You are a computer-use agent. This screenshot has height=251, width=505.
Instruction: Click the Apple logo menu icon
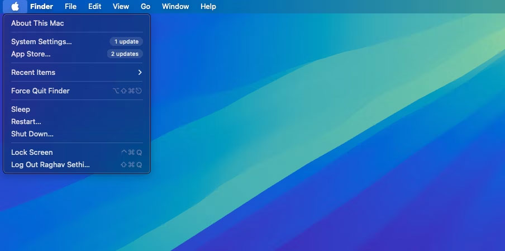(x=15, y=7)
